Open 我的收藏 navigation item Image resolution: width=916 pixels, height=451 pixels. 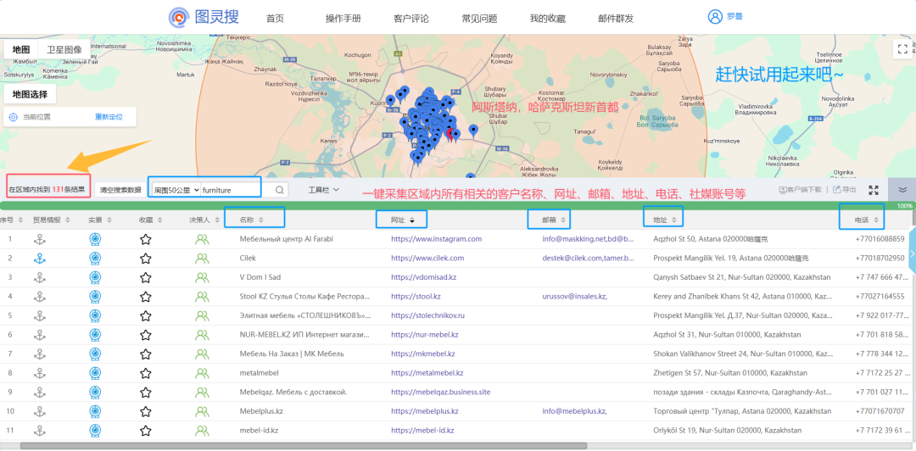(547, 18)
